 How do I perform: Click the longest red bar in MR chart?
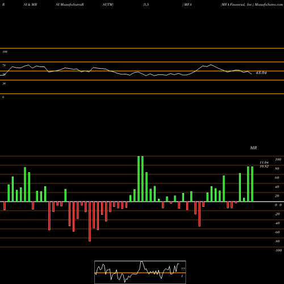tap(90, 222)
